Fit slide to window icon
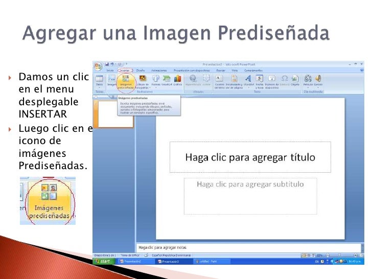 (x=361, y=255)
